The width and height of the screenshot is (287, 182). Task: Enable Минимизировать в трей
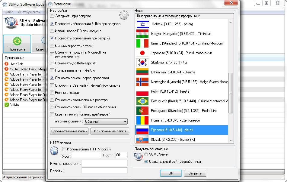[52, 46]
